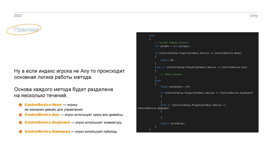Click the orange bullet before ControlDevice.Gamepad

tap(20, 132)
